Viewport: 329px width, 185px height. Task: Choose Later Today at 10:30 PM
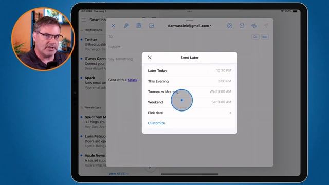point(190,71)
